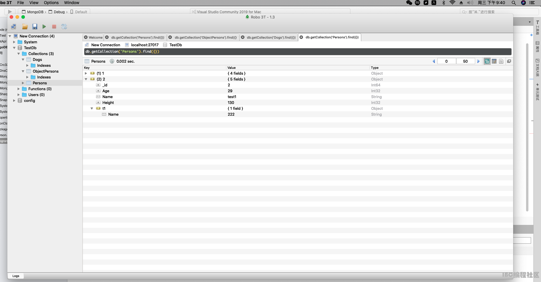Execute query with green play icon

[44, 27]
